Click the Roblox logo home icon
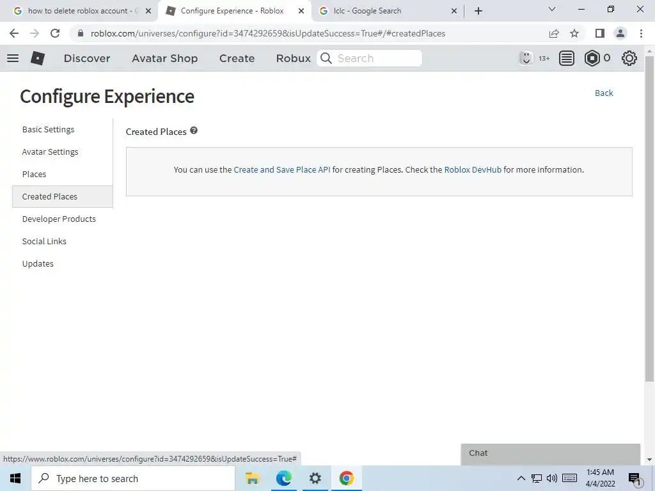This screenshot has width=655, height=491. (38, 58)
